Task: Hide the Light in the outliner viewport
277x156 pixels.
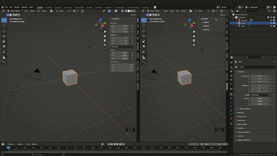Action: (x=271, y=26)
